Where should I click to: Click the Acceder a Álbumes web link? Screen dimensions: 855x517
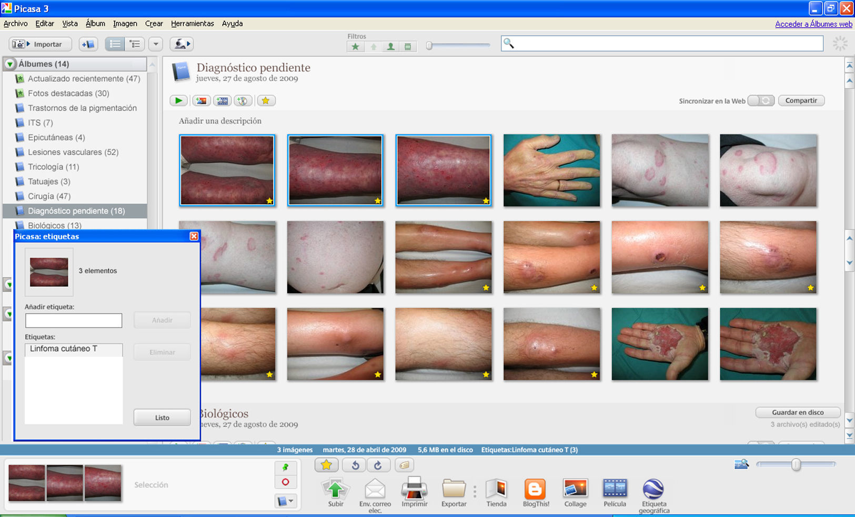[x=813, y=24]
